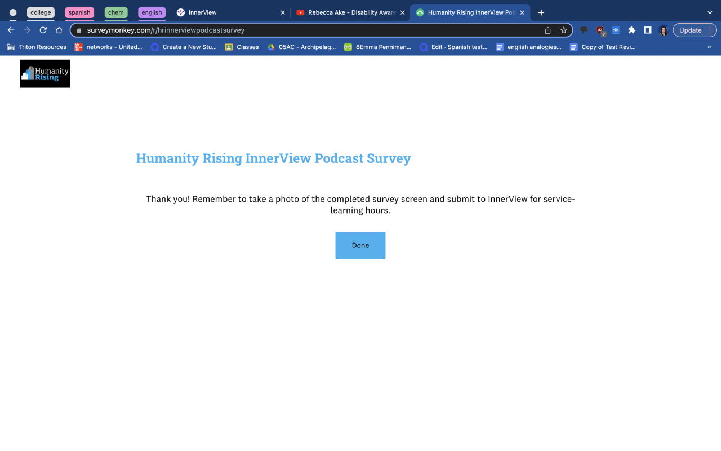
Task: Click the speech bubble extension icon
Action: point(584,30)
